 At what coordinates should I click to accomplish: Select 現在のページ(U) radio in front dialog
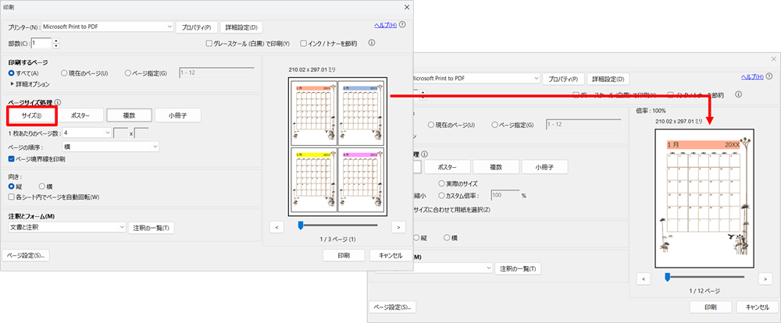click(64, 73)
